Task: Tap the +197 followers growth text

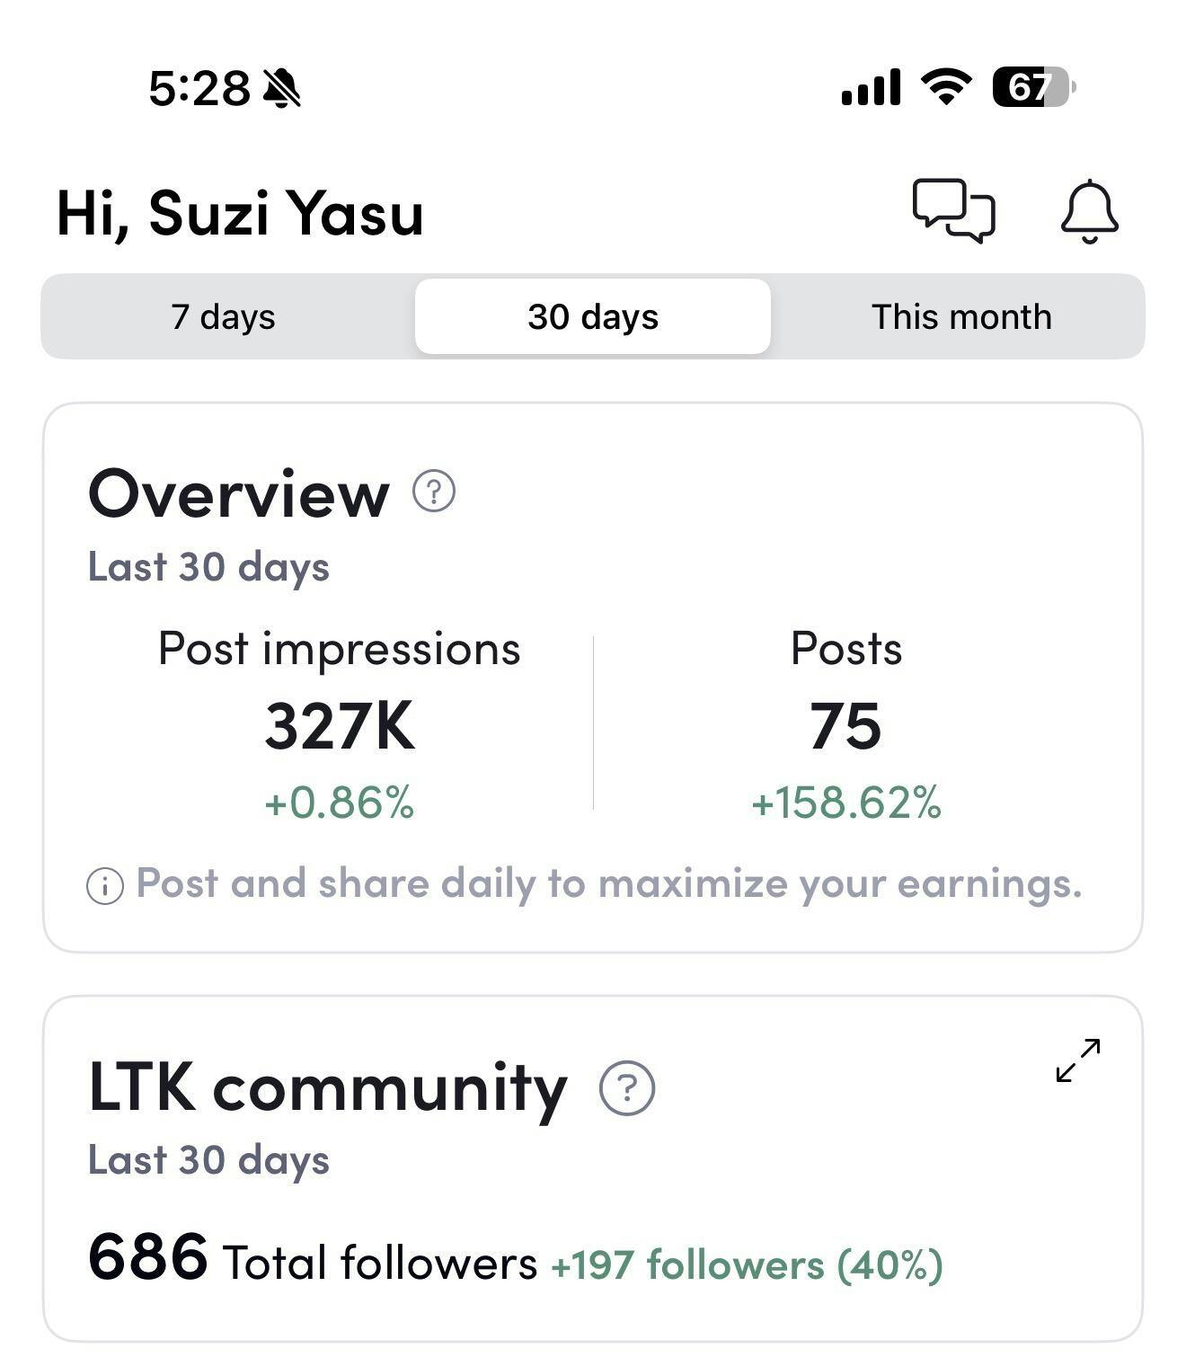Action: (747, 1264)
